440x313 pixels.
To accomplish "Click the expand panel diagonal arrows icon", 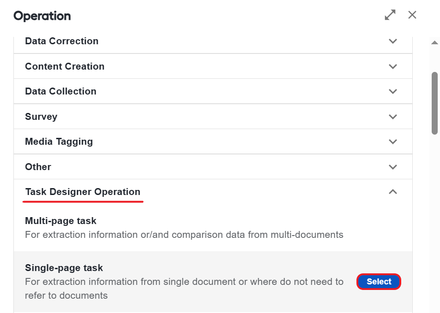I will 390,15.
